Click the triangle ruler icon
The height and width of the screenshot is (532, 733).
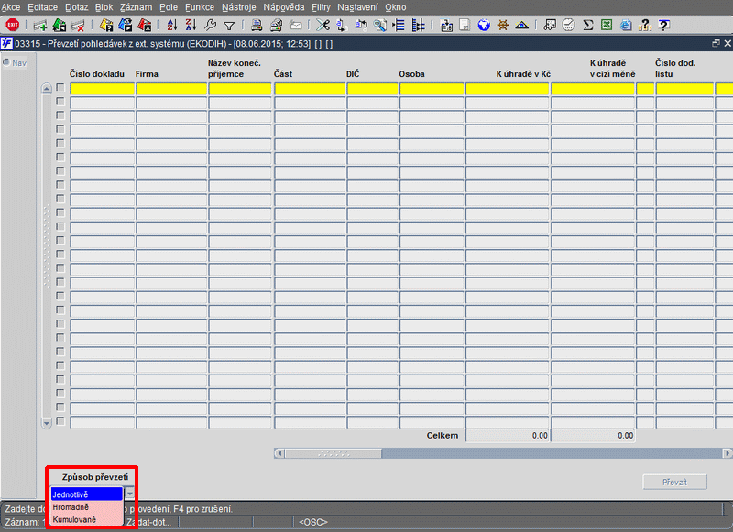(521, 26)
